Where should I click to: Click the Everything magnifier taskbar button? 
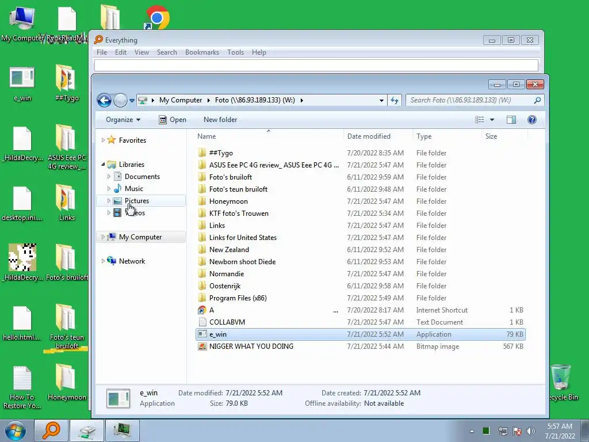[51, 430]
